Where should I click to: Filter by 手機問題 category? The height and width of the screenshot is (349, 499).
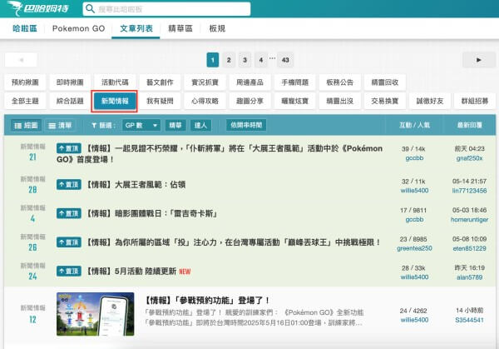[x=295, y=82]
